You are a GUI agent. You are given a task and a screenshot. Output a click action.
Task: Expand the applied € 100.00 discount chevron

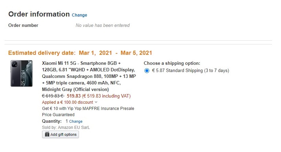pos(96,102)
